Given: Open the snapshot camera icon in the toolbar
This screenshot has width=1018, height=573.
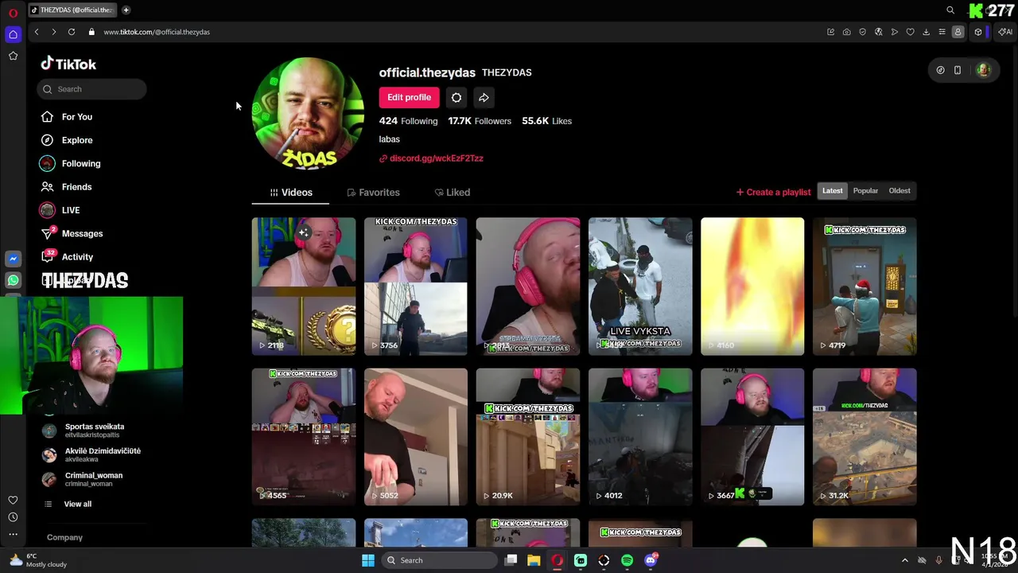Looking at the screenshot, I should coord(846,32).
